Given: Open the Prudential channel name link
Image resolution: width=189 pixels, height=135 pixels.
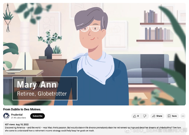Looking at the screenshot, I should pyautogui.click(x=17, y=115).
